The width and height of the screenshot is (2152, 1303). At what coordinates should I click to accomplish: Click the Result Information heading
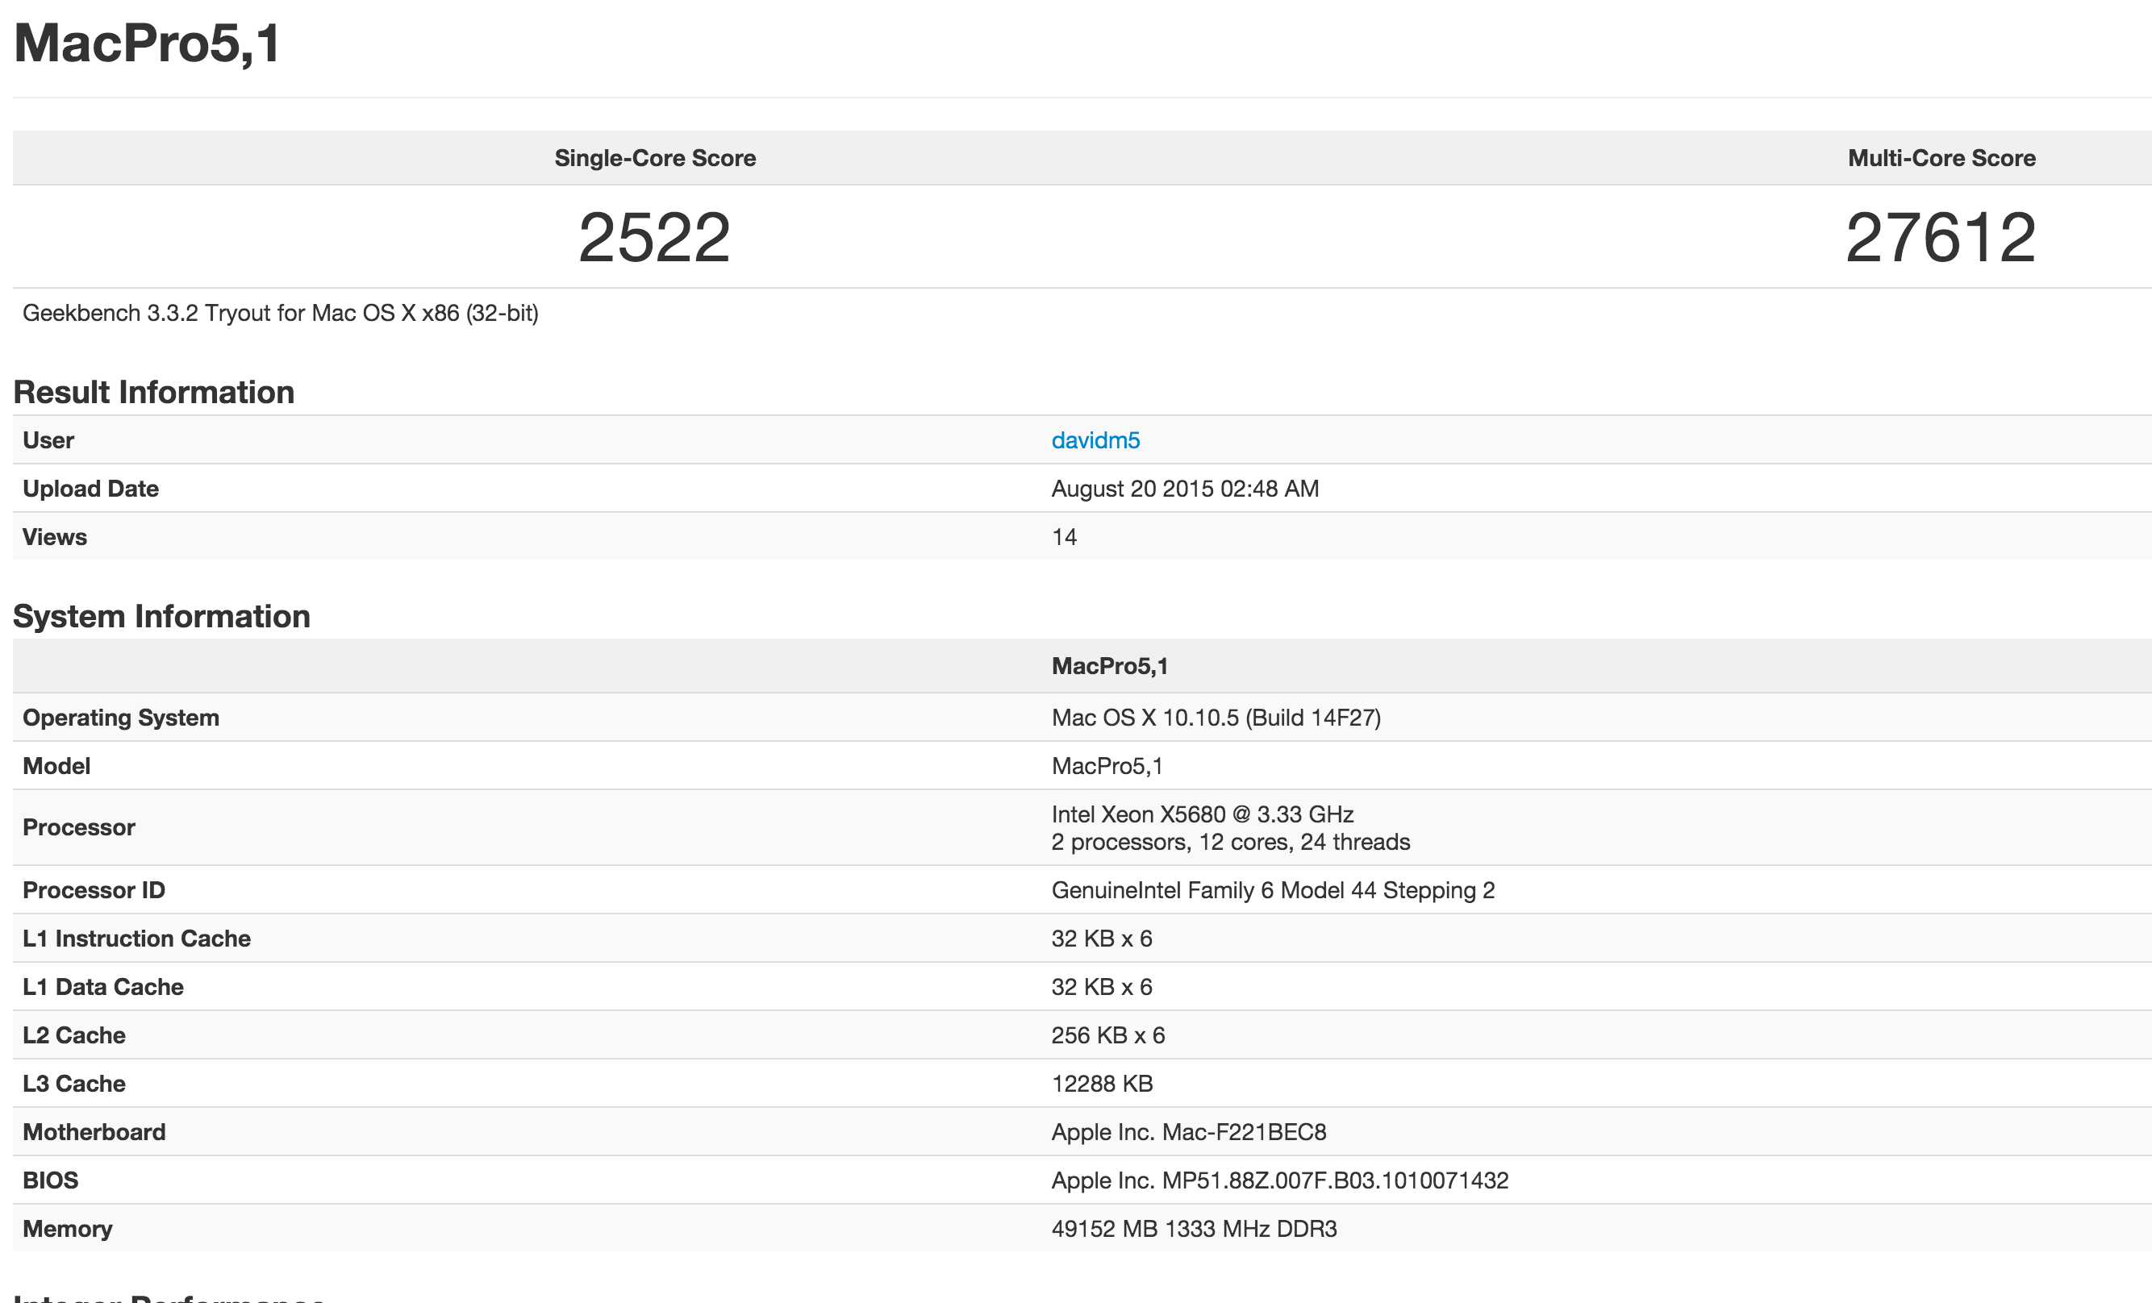coord(154,392)
